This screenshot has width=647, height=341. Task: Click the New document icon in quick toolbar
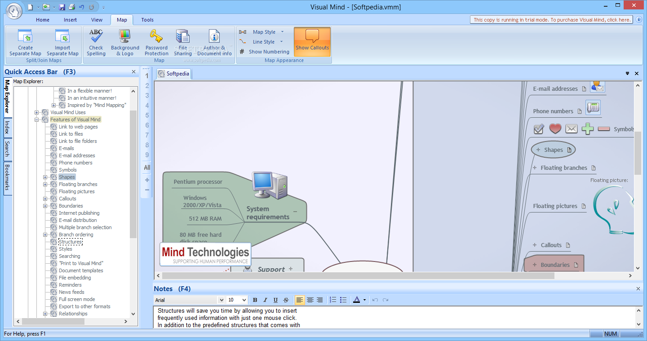pos(30,7)
